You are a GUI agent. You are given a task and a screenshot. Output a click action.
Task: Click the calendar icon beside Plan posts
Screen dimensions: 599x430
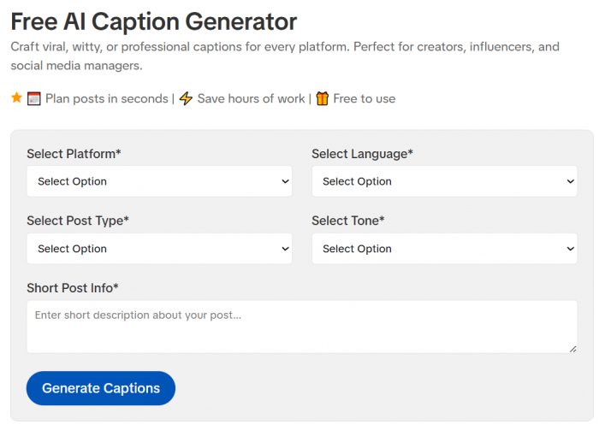33,98
